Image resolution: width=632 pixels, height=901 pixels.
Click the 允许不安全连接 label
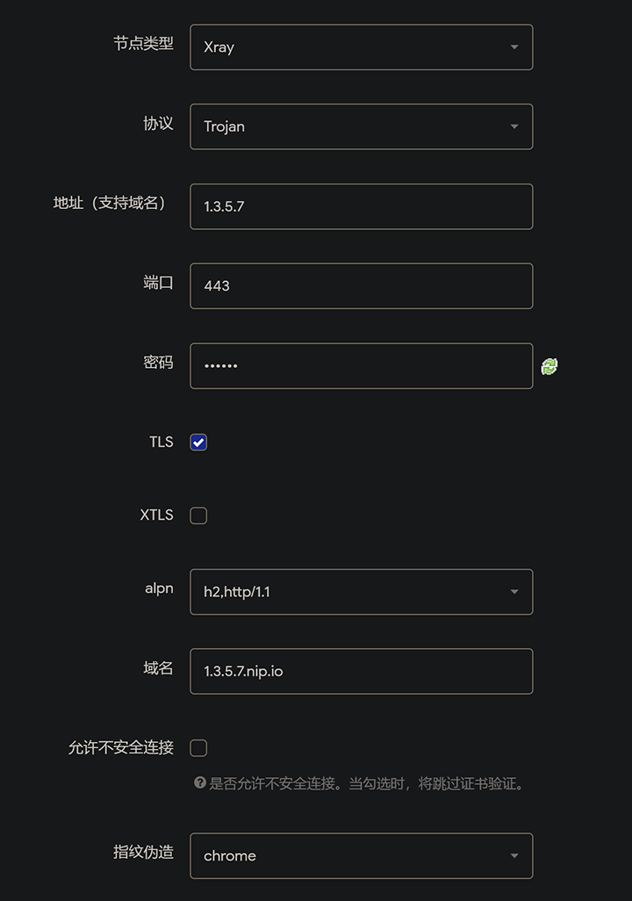click(x=120, y=747)
